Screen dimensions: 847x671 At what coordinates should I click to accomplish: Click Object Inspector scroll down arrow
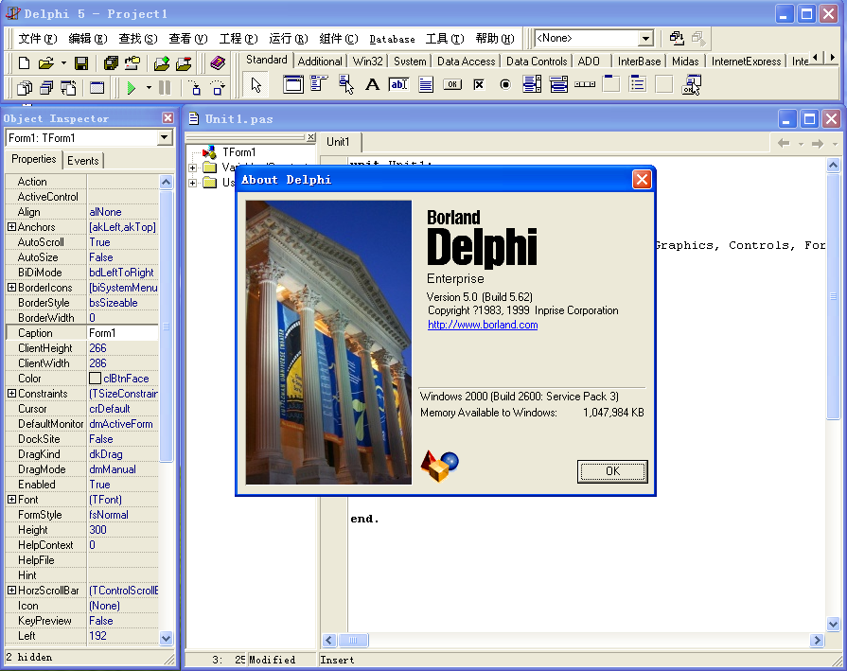point(166,638)
